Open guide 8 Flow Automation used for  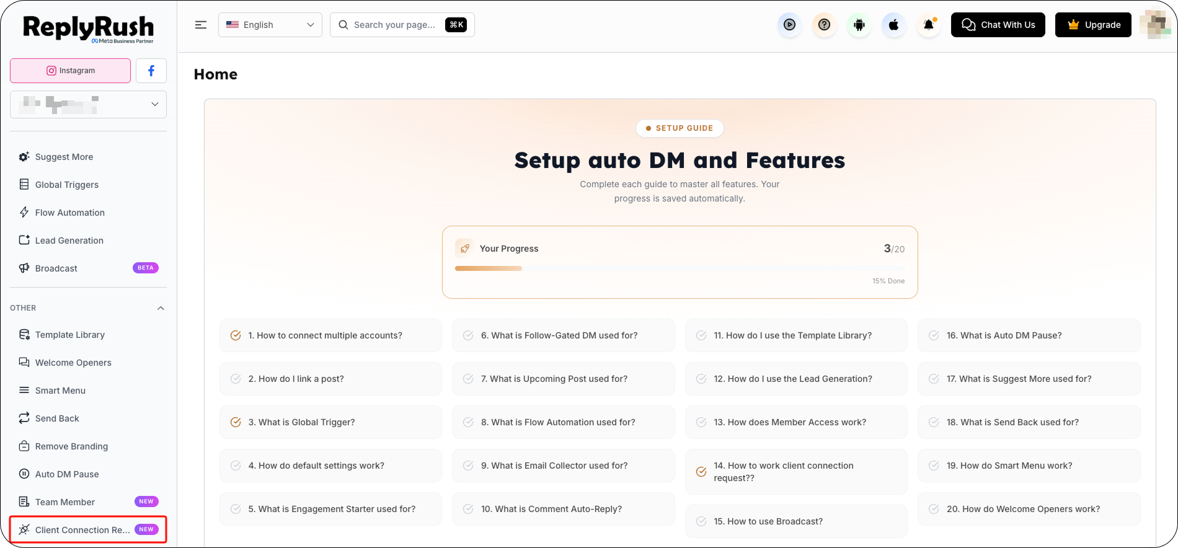(564, 422)
